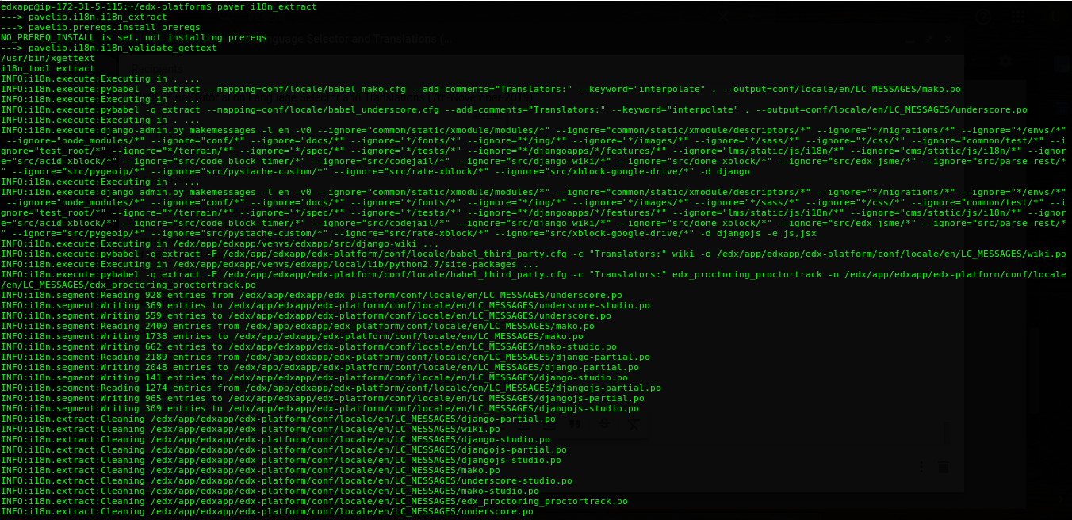Toggle the strikethrough formatting icon
Image resolution: width=1072 pixels, height=520 pixels.
coord(604,423)
